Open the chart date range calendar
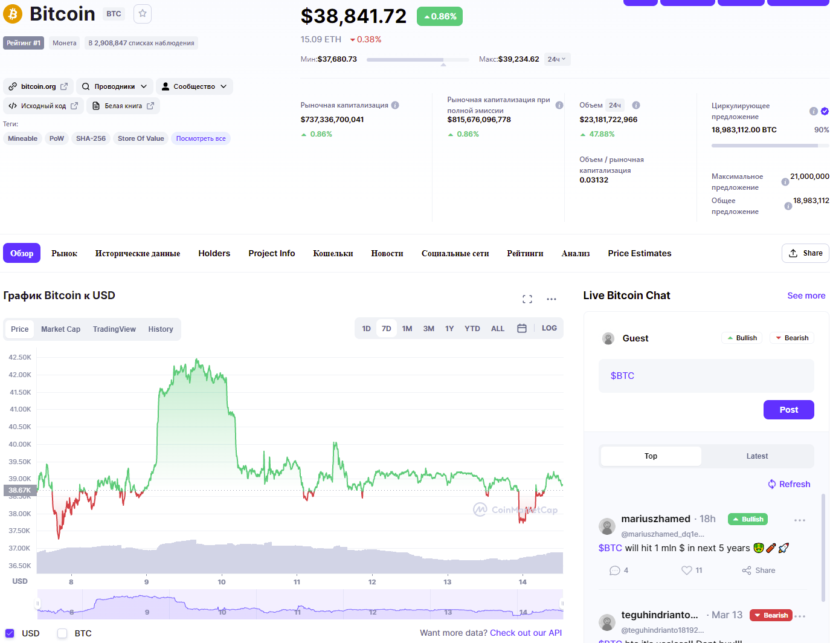Viewport: 830px width, 643px height. click(522, 328)
